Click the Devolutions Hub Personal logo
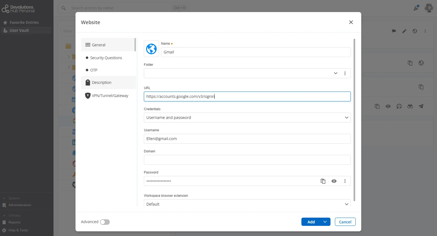The width and height of the screenshot is (437, 236). pos(18,9)
